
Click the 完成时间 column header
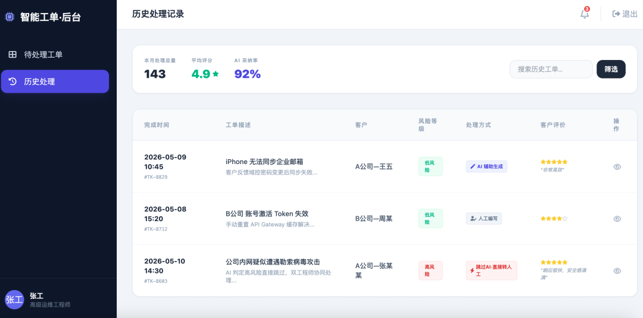coord(156,125)
